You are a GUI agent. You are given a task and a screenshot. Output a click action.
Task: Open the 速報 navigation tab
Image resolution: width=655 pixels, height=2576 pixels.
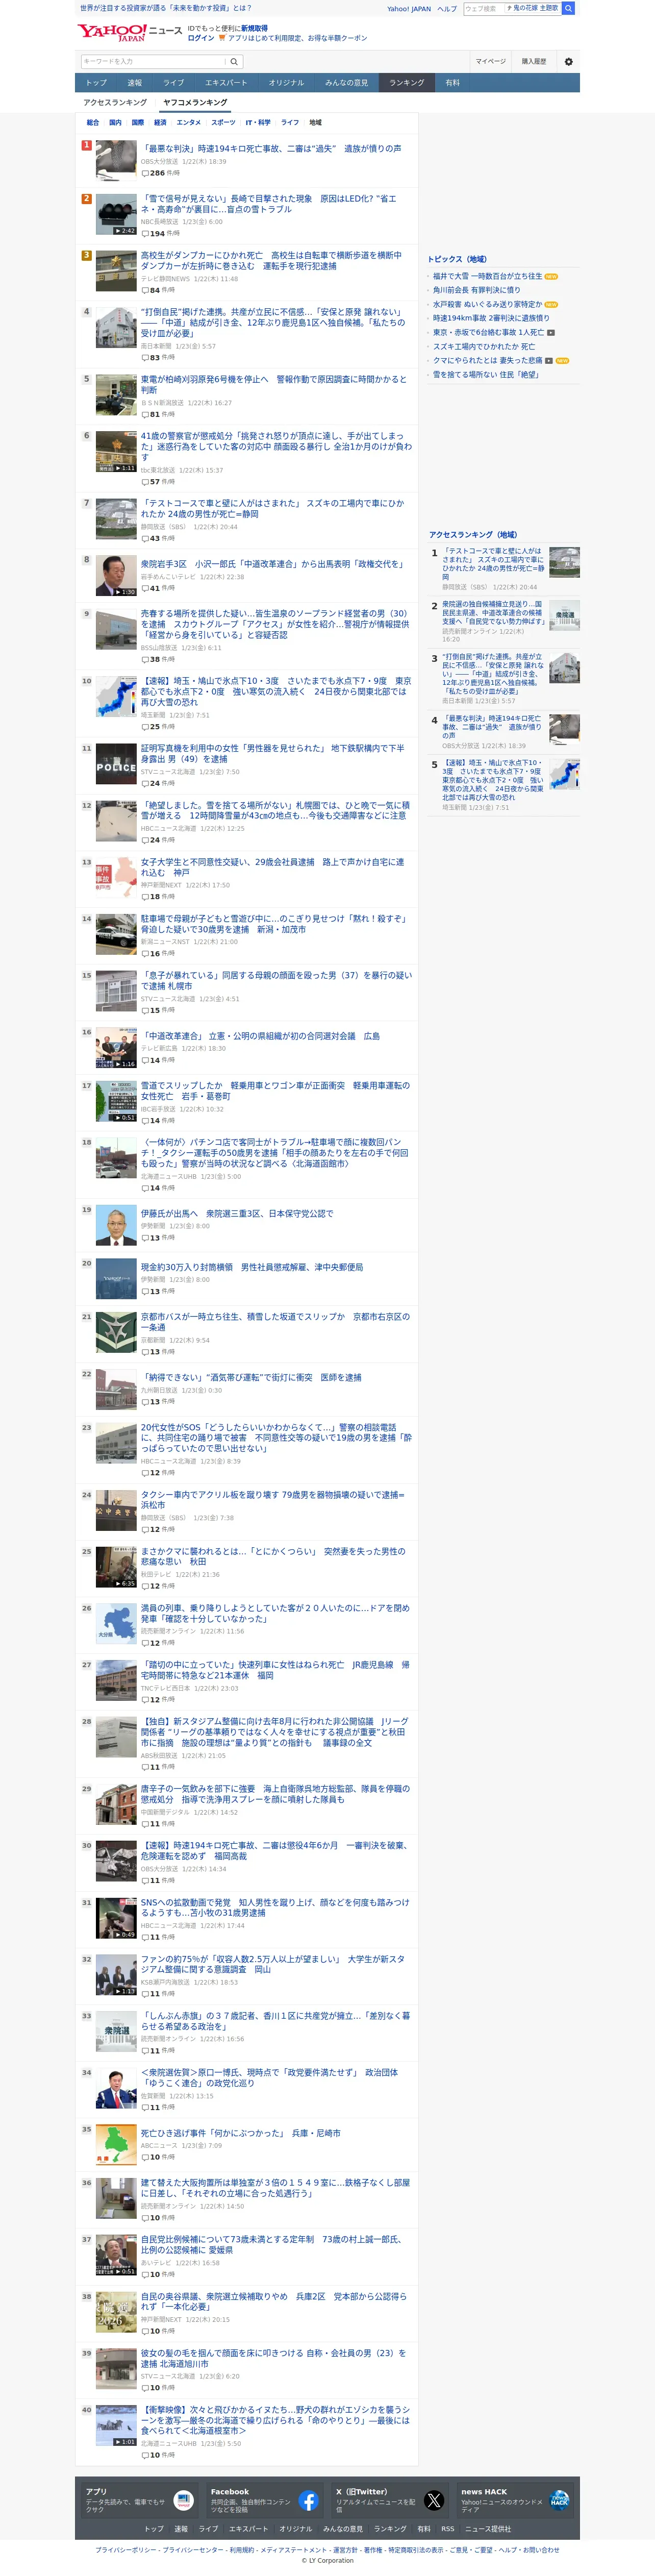(135, 83)
